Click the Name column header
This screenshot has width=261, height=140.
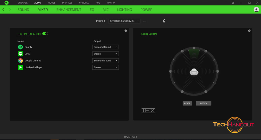(21, 41)
